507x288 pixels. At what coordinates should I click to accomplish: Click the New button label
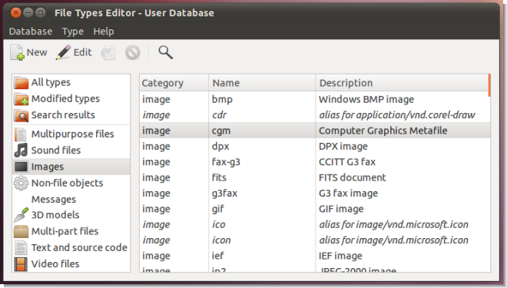[37, 52]
